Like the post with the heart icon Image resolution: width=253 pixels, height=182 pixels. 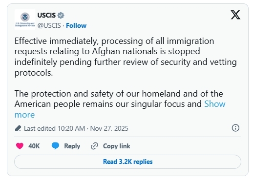click(20, 146)
